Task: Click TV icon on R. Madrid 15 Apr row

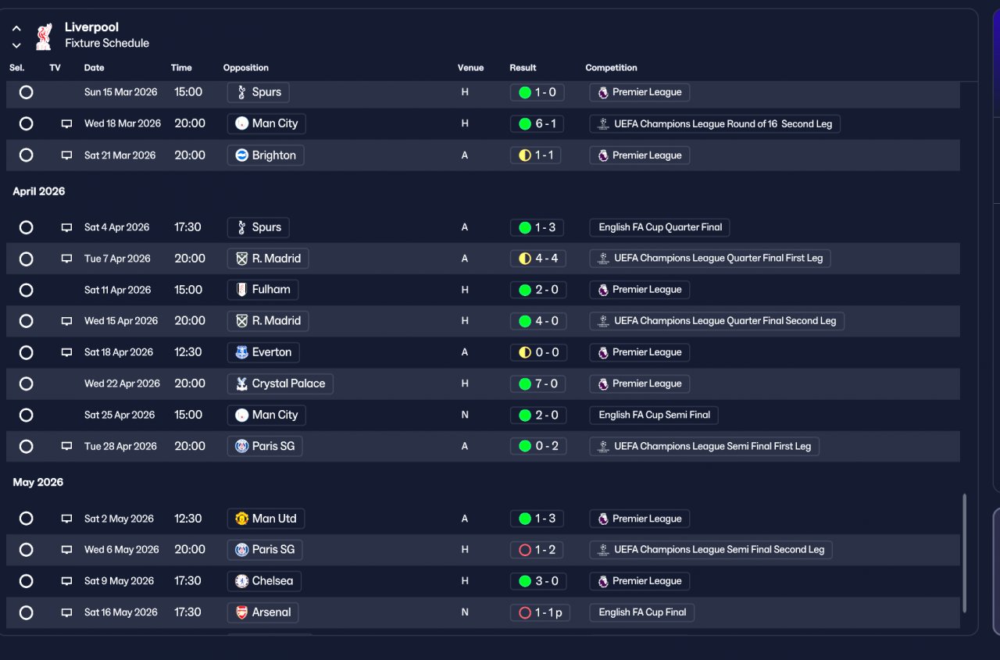Action: [x=66, y=321]
